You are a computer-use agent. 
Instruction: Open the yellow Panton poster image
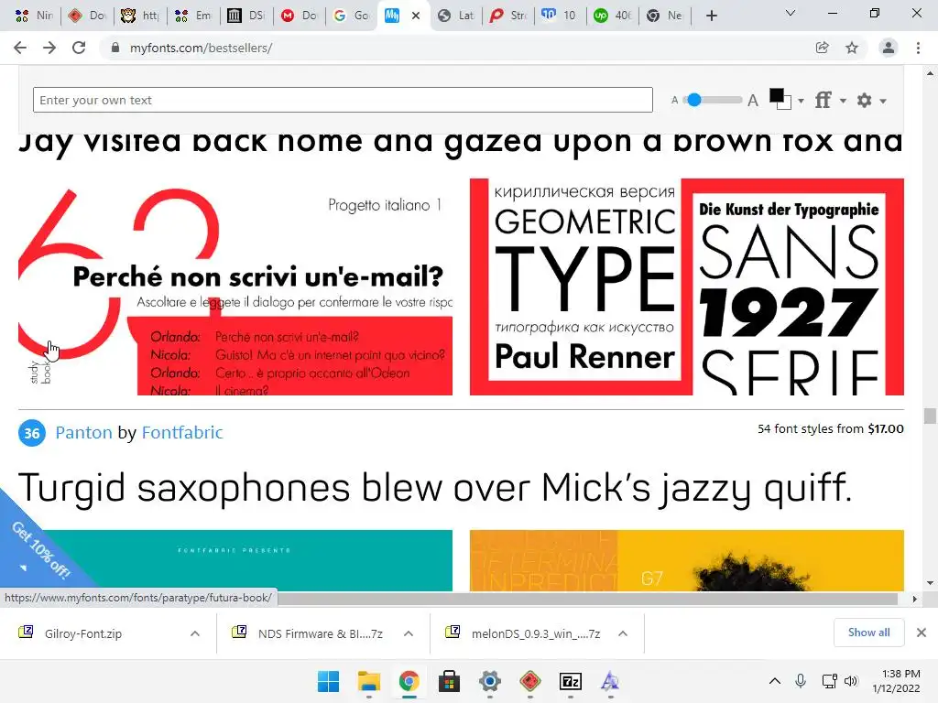[x=687, y=560]
